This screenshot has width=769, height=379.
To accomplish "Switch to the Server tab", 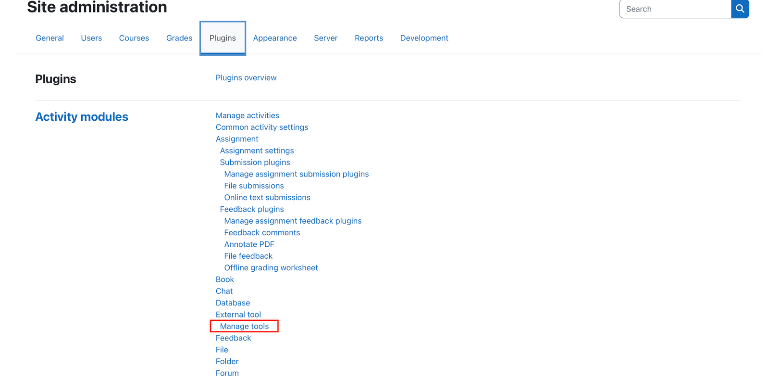I will click(326, 38).
